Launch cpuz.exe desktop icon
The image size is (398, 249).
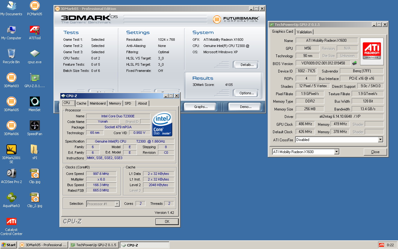35,56
